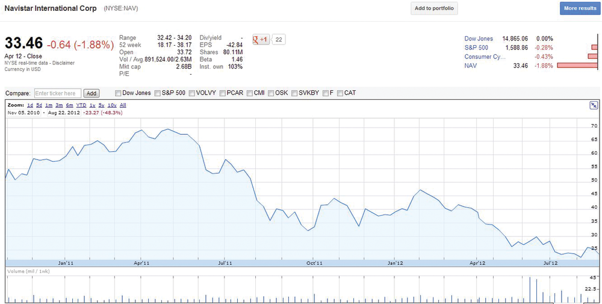
Task: Choose the 10y zoom range
Action: coord(112,105)
